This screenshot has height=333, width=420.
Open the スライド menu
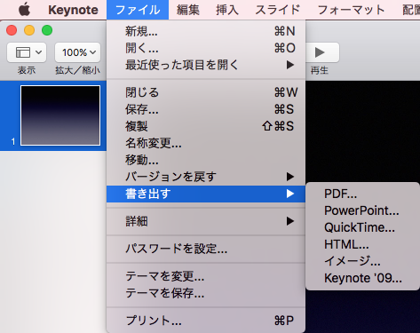click(278, 10)
